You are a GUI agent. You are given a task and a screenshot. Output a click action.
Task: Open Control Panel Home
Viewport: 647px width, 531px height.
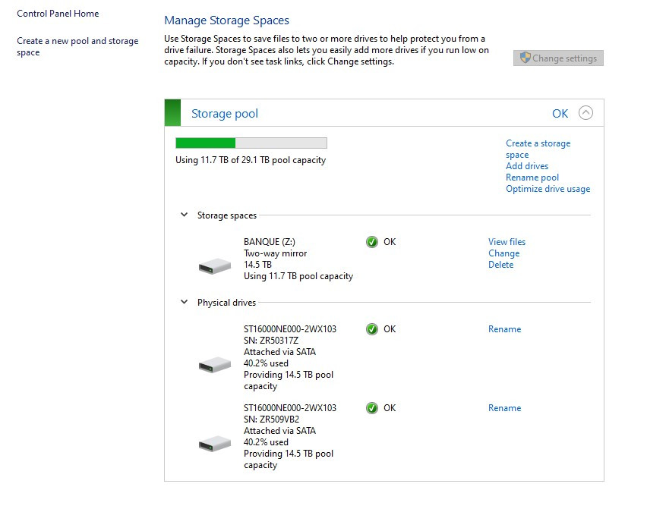[58, 14]
